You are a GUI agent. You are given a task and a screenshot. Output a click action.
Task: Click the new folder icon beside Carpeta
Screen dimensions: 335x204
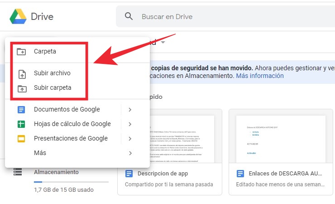coord(21,52)
